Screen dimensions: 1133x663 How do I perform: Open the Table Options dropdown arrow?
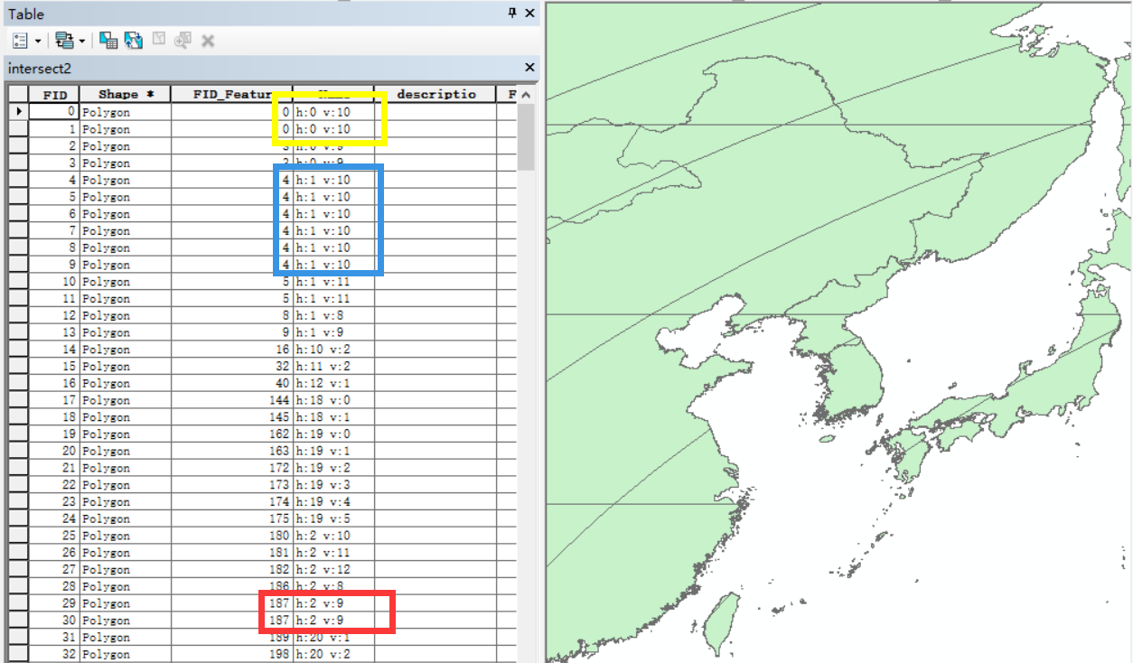(x=38, y=40)
